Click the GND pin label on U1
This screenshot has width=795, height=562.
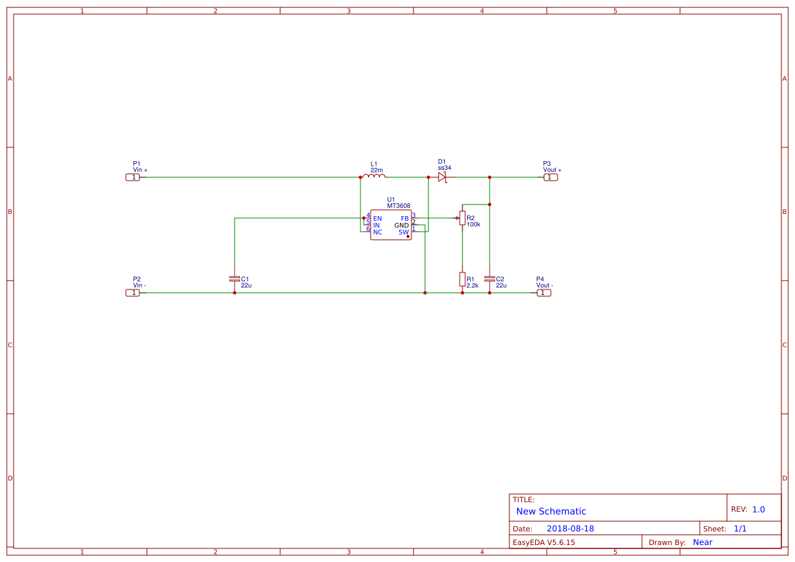coord(401,225)
